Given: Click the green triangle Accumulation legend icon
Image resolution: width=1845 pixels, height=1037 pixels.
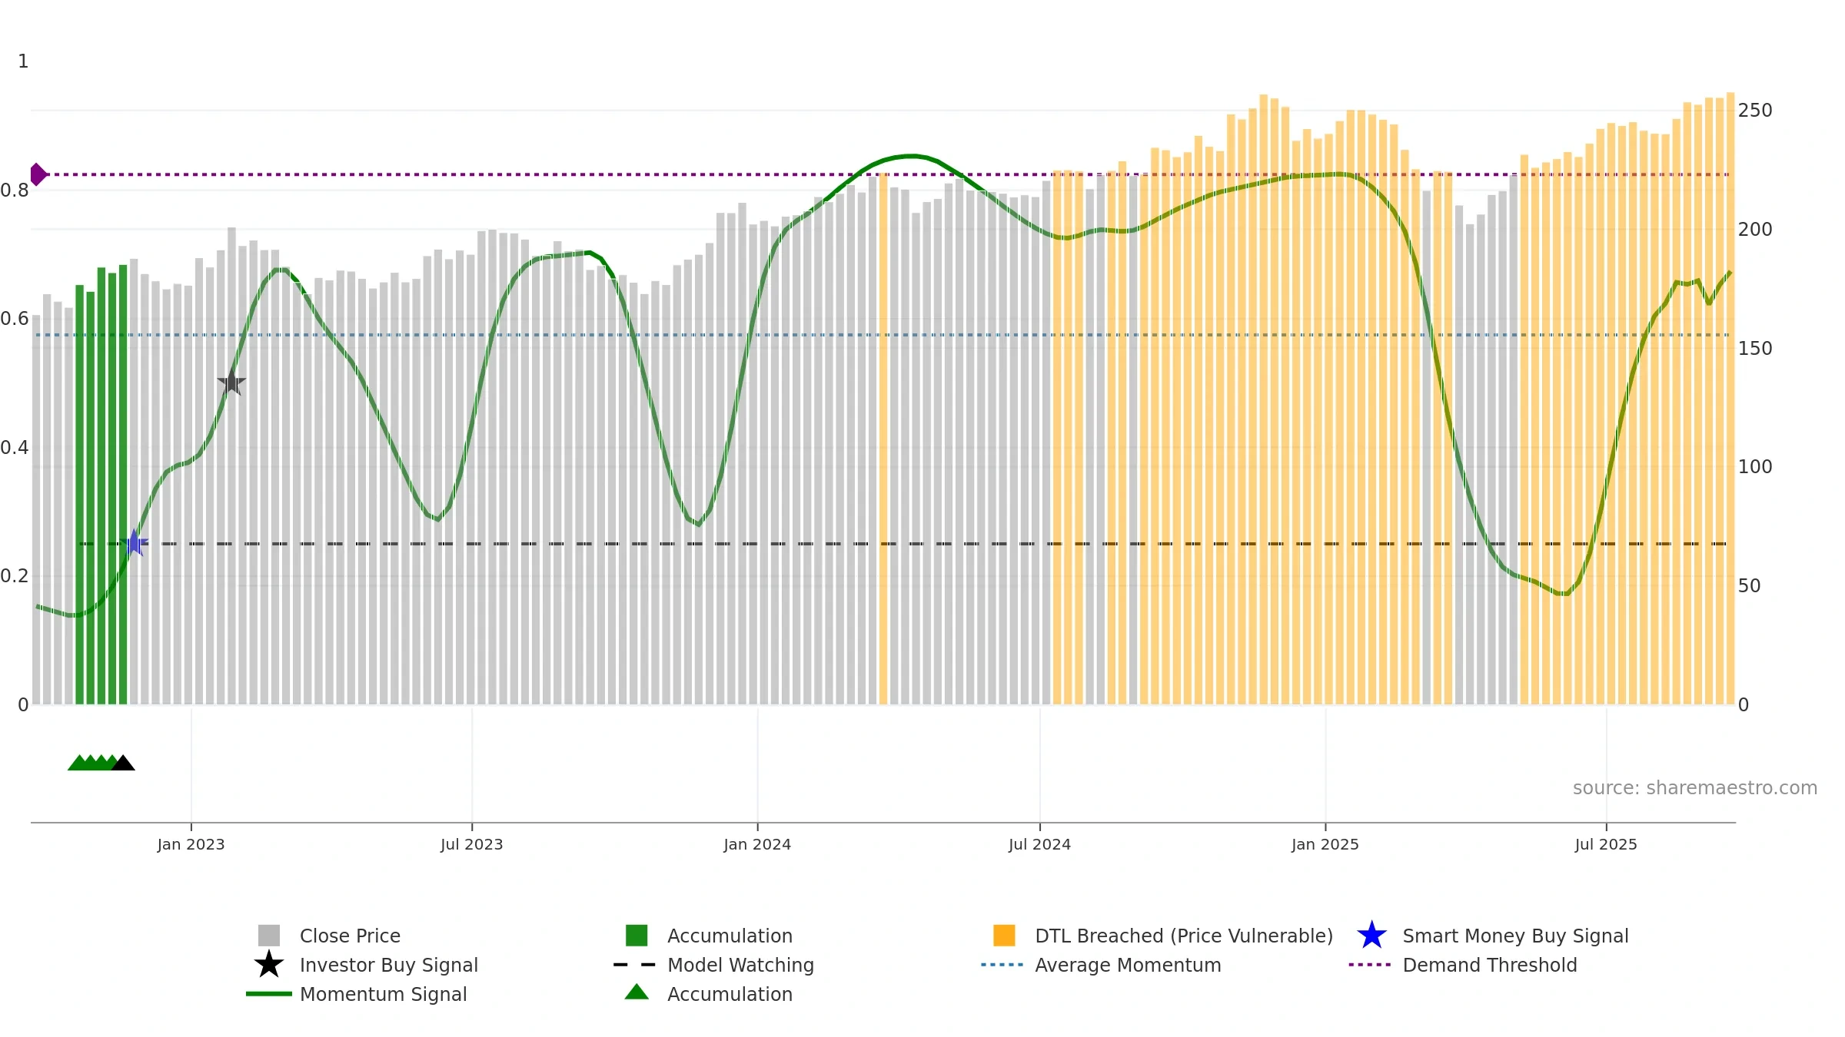Looking at the screenshot, I should [x=637, y=992].
